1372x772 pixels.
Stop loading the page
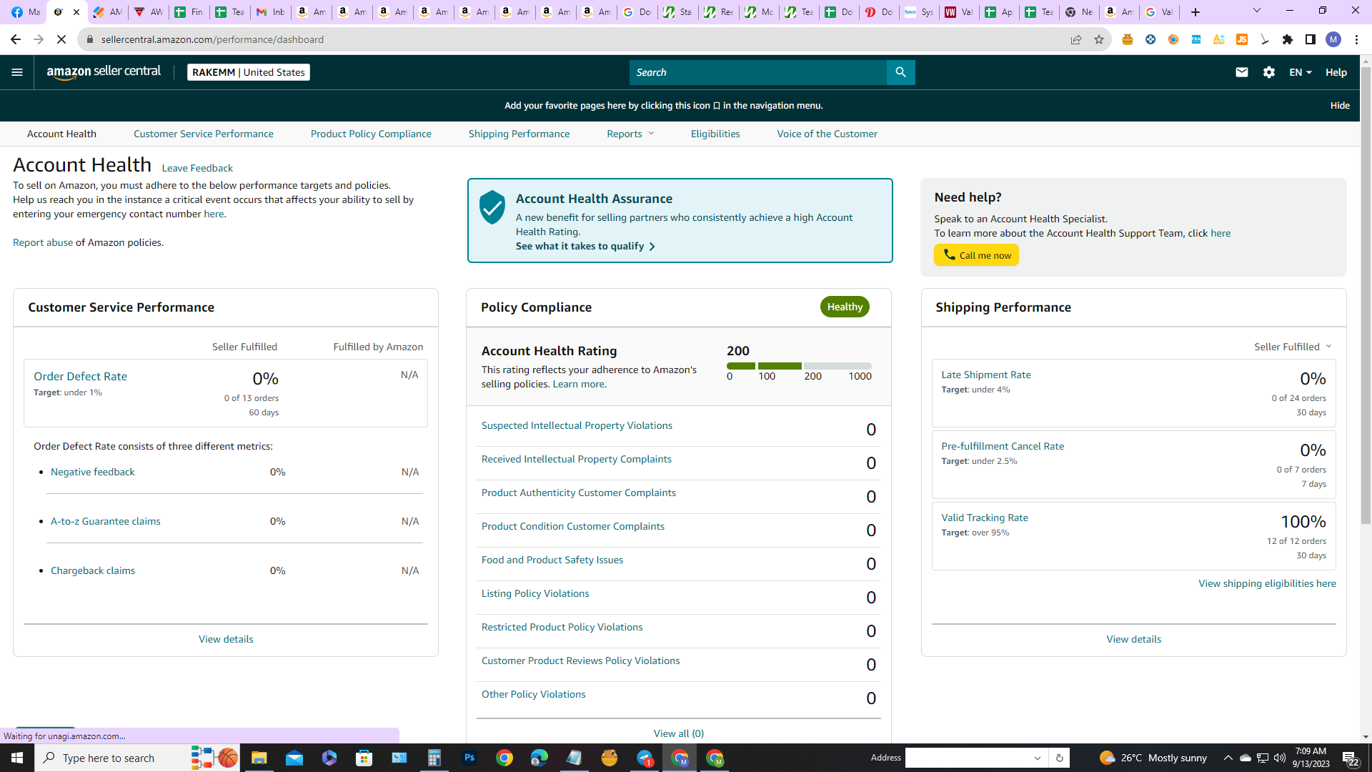pos(61,39)
